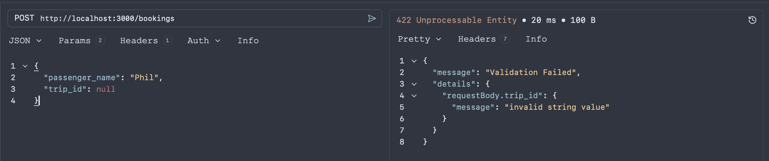The image size is (769, 161).
Task: Collapse the "details" object in response
Action: click(x=414, y=84)
